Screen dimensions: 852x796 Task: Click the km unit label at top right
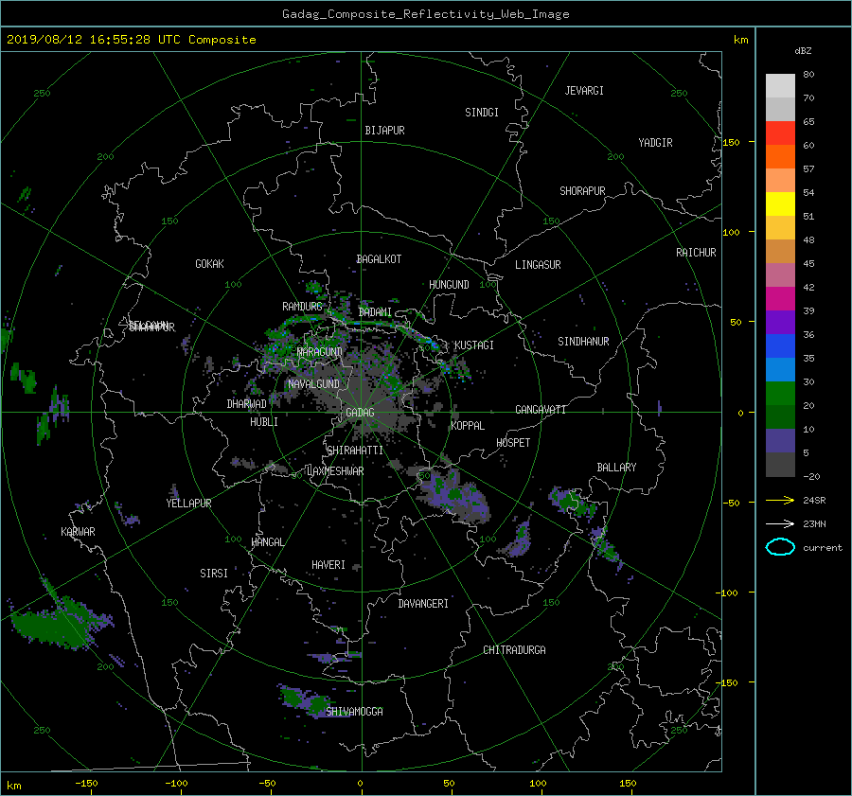point(740,40)
